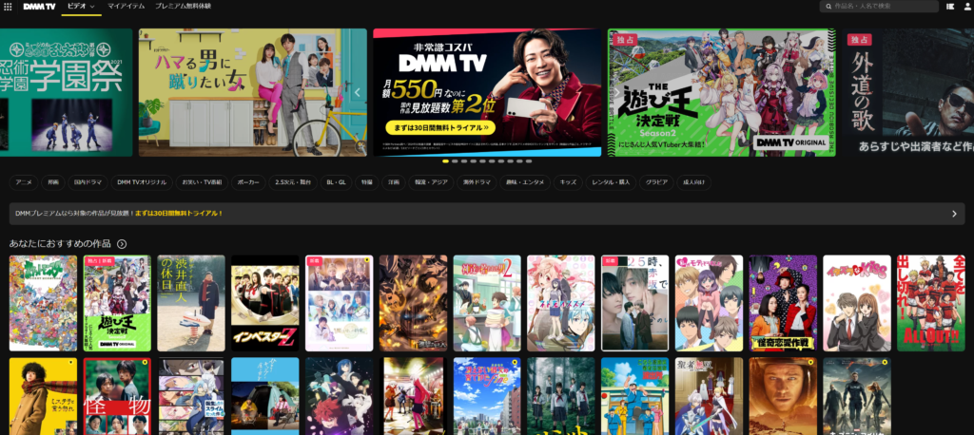Select the 洋画 genre chip
This screenshot has height=435, width=974.
(393, 182)
